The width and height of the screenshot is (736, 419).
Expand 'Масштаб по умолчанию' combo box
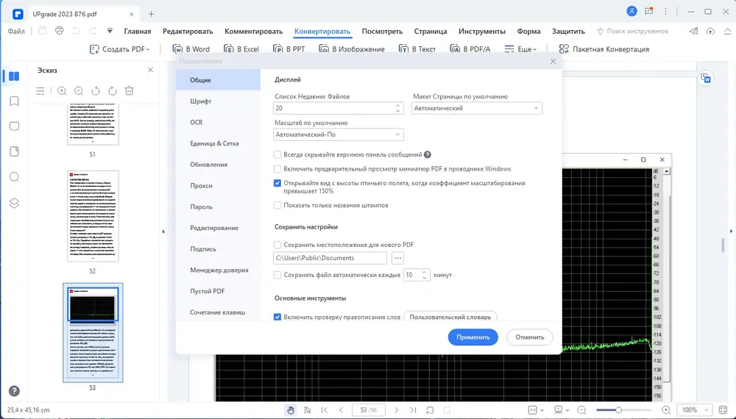338,135
